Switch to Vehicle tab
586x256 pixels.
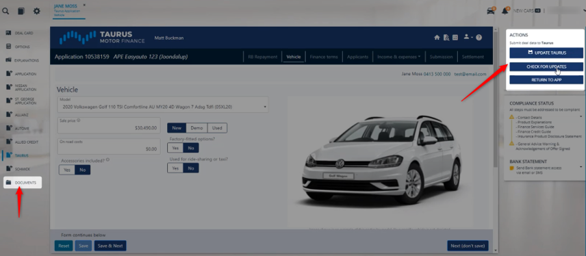coord(294,57)
